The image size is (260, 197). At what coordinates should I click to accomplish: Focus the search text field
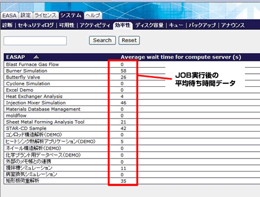(x=35, y=41)
